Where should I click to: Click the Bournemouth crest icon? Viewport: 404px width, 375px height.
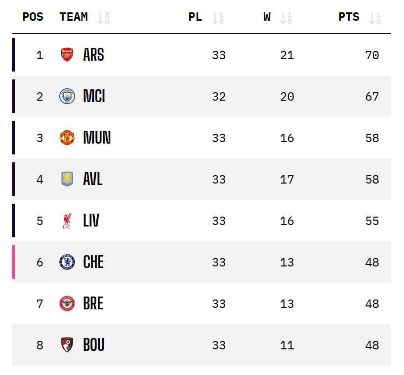67,345
